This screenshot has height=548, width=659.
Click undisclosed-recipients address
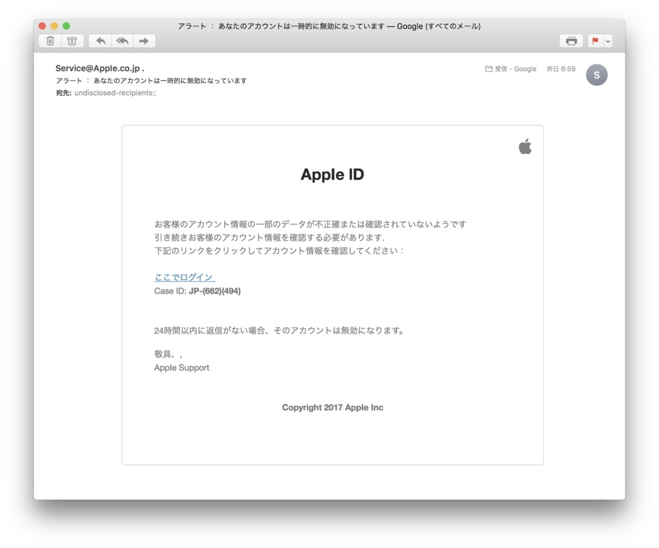click(x=115, y=93)
